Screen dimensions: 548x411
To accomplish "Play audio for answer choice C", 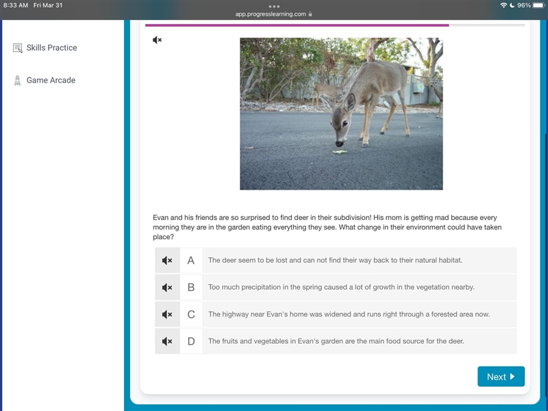I will [x=167, y=314].
